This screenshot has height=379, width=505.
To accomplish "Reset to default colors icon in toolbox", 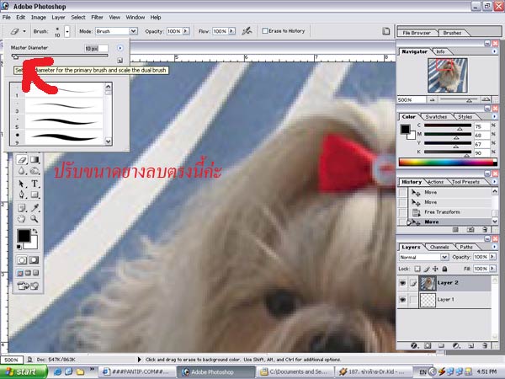I will pyautogui.click(x=19, y=247).
